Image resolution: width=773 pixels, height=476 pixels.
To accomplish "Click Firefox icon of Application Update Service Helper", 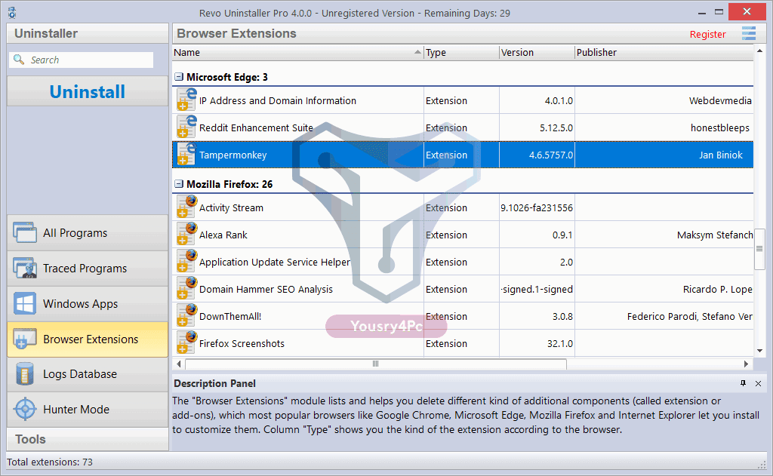I will tap(186, 261).
